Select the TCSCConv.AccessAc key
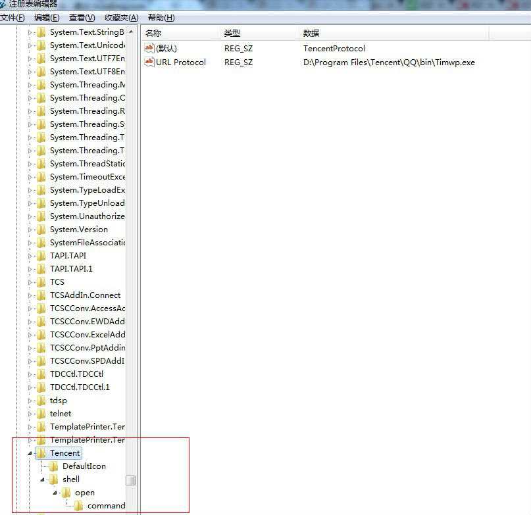This screenshot has width=531, height=515. click(x=88, y=308)
